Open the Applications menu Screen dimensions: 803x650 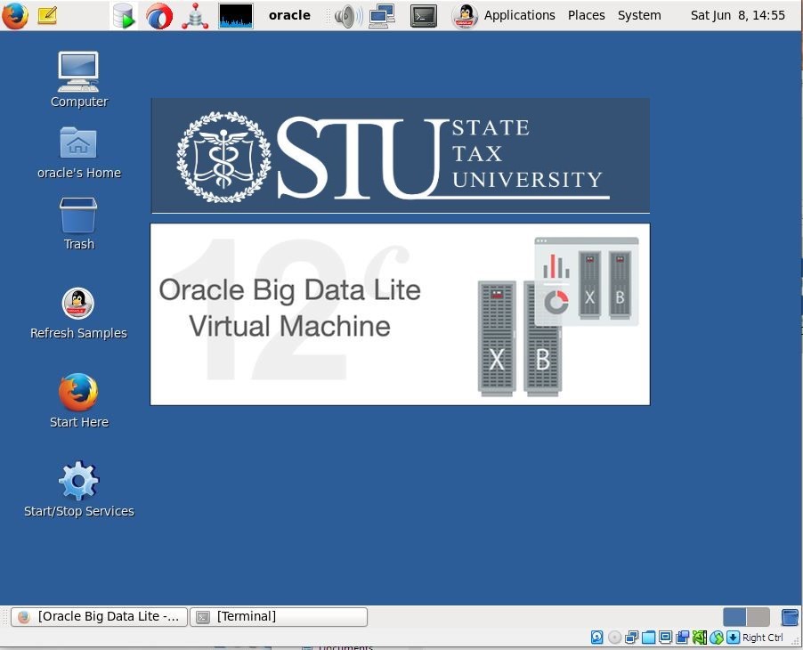(519, 15)
